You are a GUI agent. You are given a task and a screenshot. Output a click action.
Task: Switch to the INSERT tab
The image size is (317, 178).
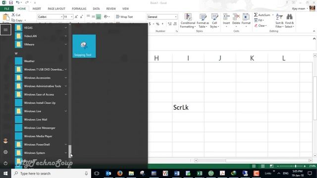37,9
